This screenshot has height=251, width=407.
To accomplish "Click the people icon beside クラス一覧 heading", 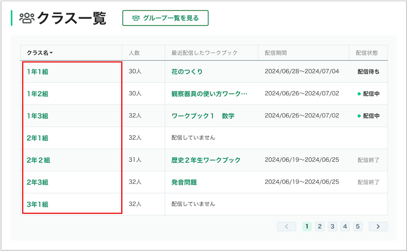I will point(27,18).
